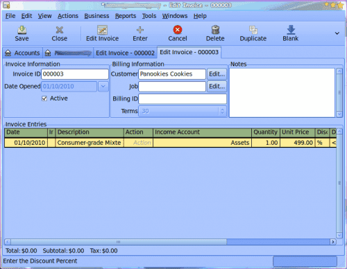
Task: Open the Tools menu
Action: point(149,16)
